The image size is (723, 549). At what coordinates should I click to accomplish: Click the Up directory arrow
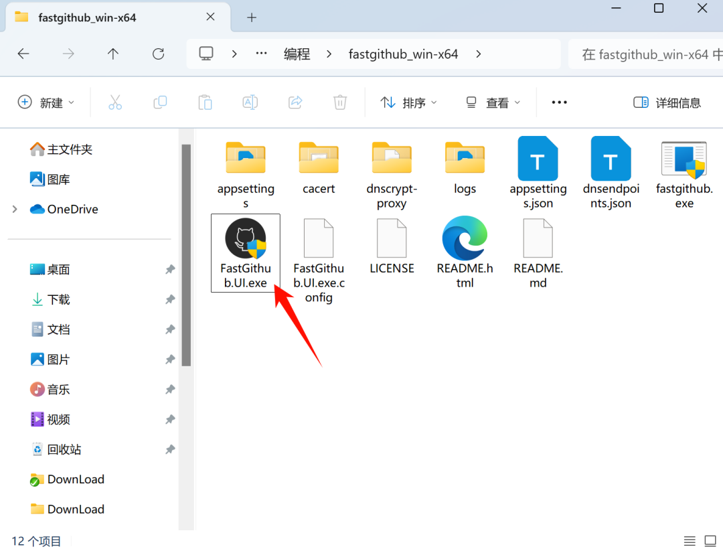[113, 54]
